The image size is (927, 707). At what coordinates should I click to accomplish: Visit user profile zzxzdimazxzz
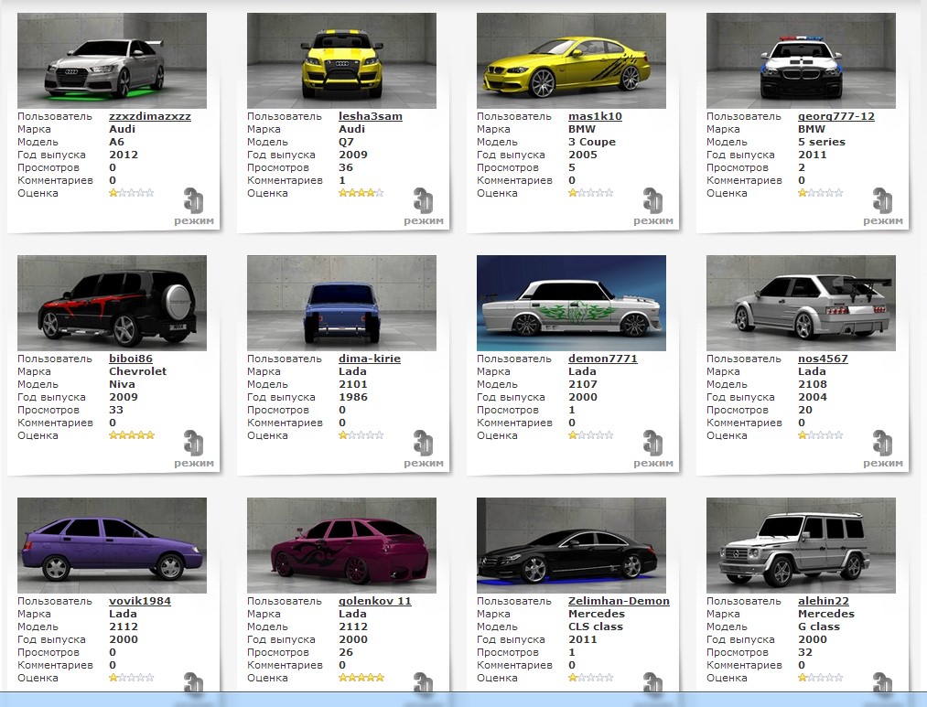tap(150, 116)
